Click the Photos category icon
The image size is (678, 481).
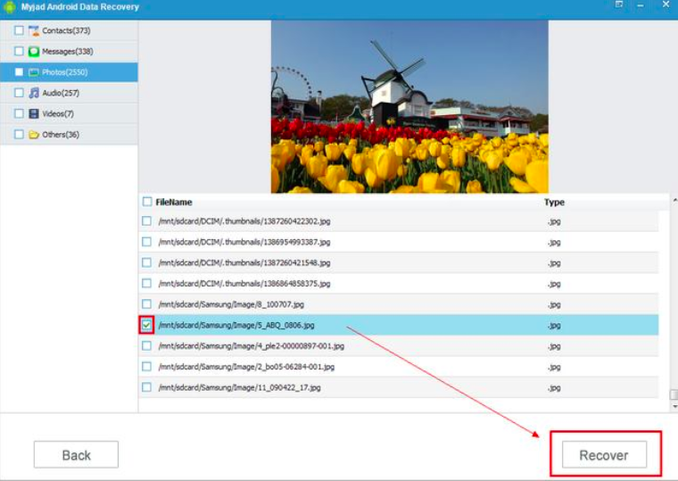(x=33, y=72)
